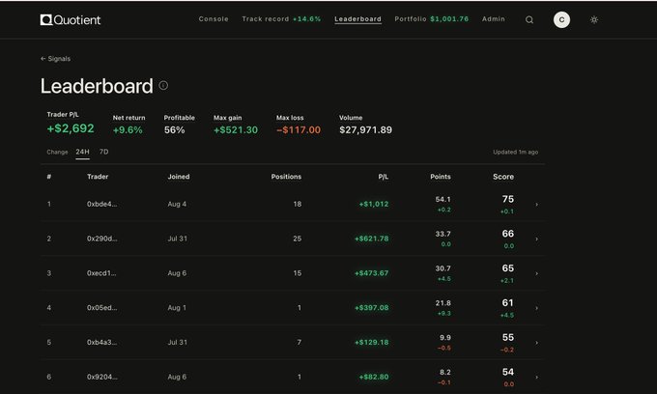The height and width of the screenshot is (394, 657).
Task: Open the Console nav item
Action: tap(214, 19)
